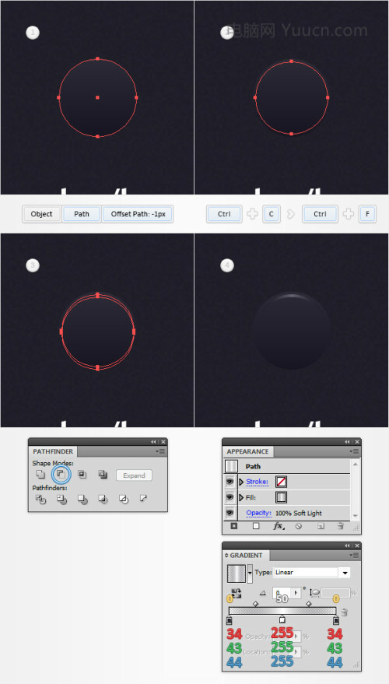The image size is (389, 684).
Task: Click the reverse gradient icon
Action: [x=237, y=593]
